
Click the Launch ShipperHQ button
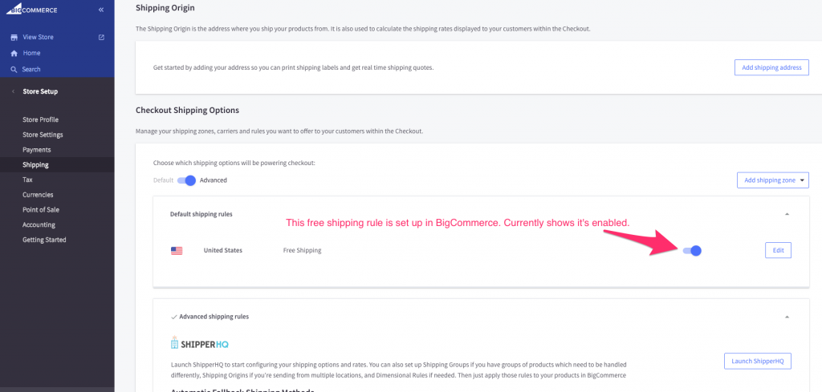(x=757, y=362)
